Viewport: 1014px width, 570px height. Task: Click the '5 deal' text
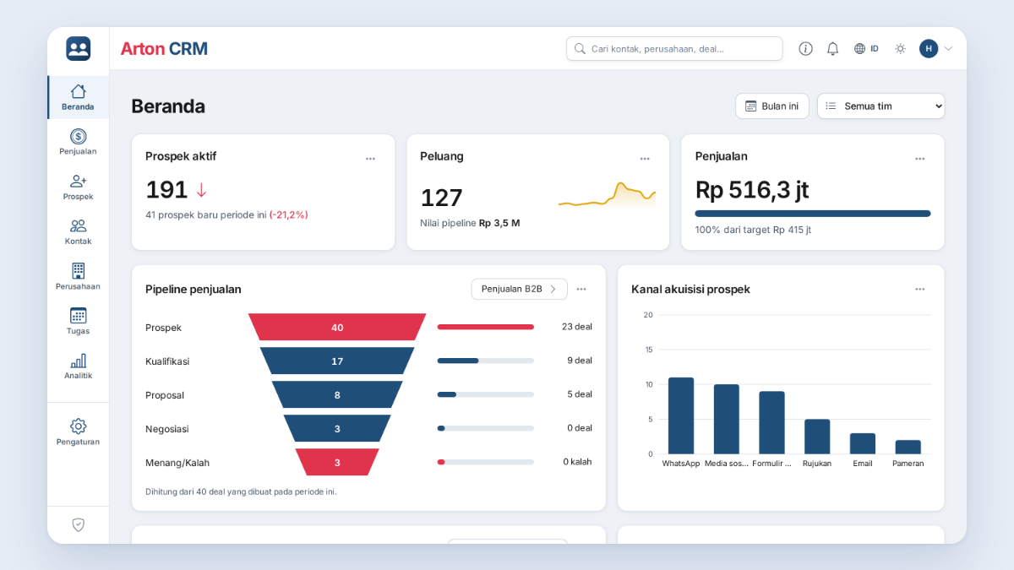click(580, 394)
